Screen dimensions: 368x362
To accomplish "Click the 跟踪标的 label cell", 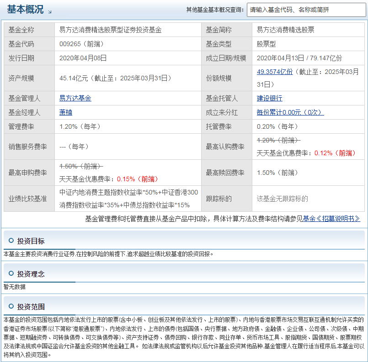I will [227, 199].
